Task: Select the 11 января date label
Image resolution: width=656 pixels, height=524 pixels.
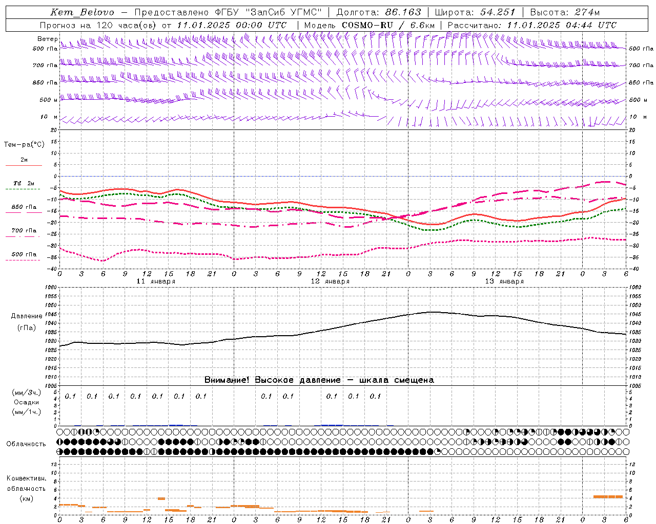Action: coord(156,281)
